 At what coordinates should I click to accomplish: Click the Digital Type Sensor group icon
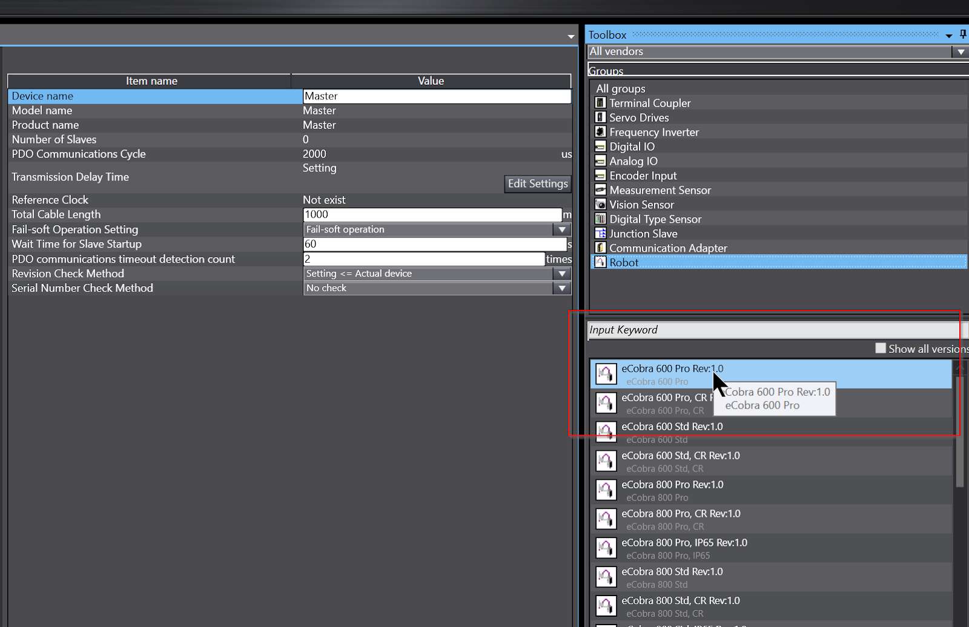point(600,219)
